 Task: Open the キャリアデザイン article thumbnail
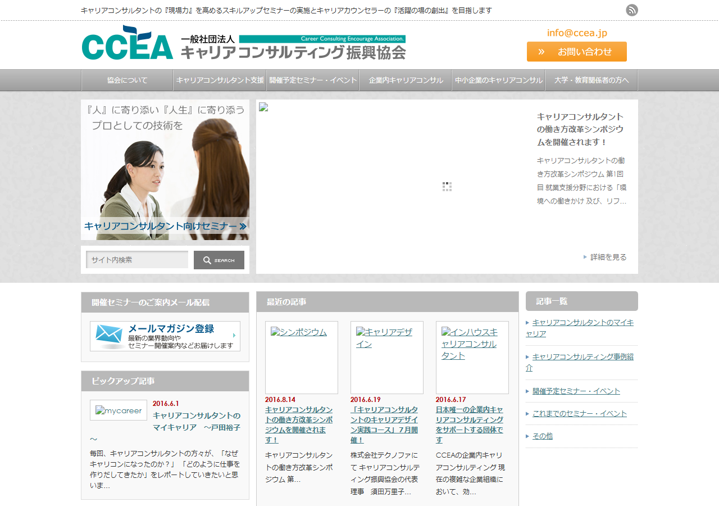(x=387, y=358)
